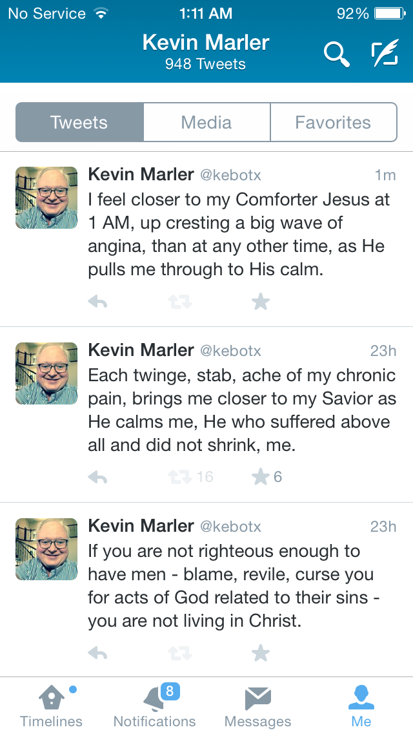413x734 pixels.
Task: Reply to the chronic pain tweet
Action: click(x=97, y=477)
